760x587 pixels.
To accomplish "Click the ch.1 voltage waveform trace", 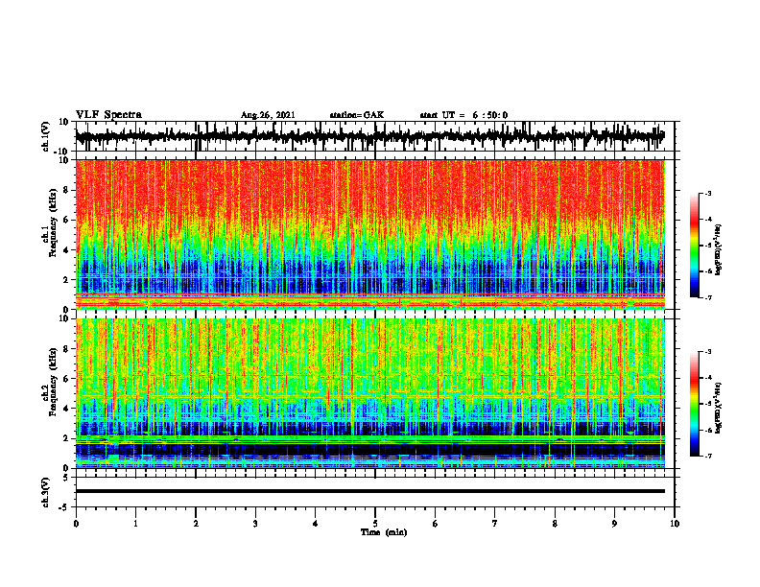I will point(370,136).
